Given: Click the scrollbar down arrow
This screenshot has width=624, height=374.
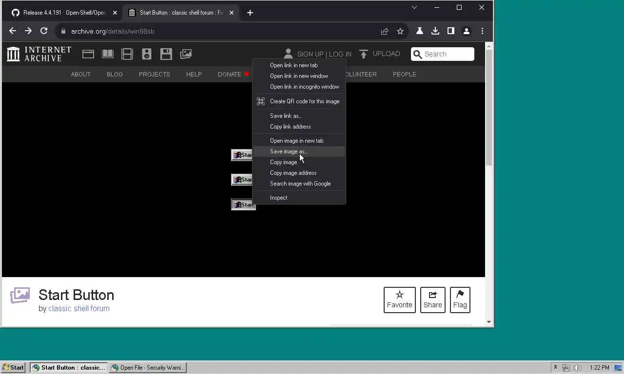Looking at the screenshot, I should (x=489, y=322).
